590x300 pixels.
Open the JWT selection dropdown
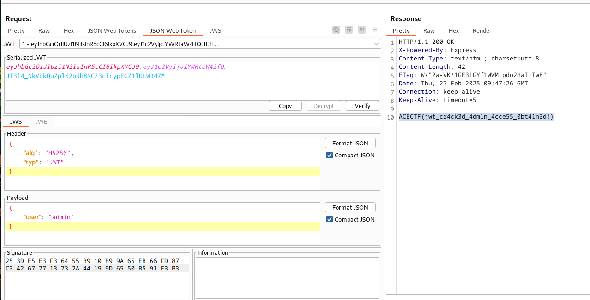[199, 44]
